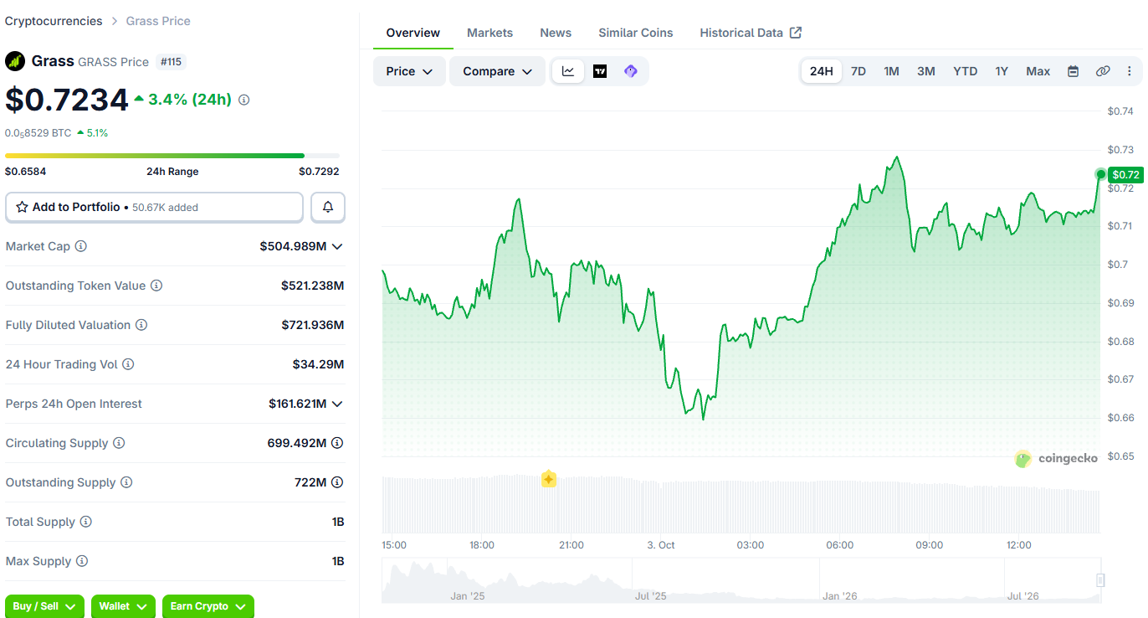Open the Compare dropdown

pos(497,71)
